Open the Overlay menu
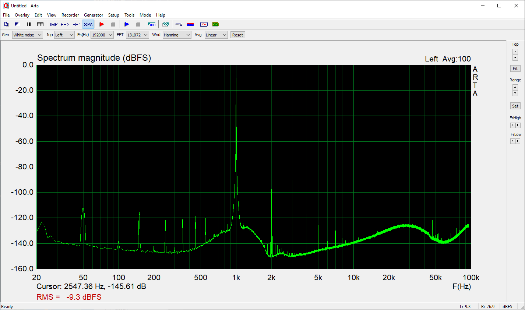Screen dimensions: 525x310 pos(22,15)
